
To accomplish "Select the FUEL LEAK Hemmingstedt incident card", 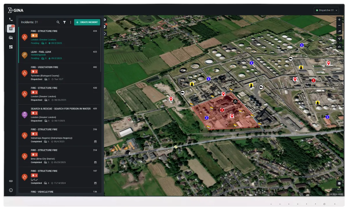I will point(58,55).
